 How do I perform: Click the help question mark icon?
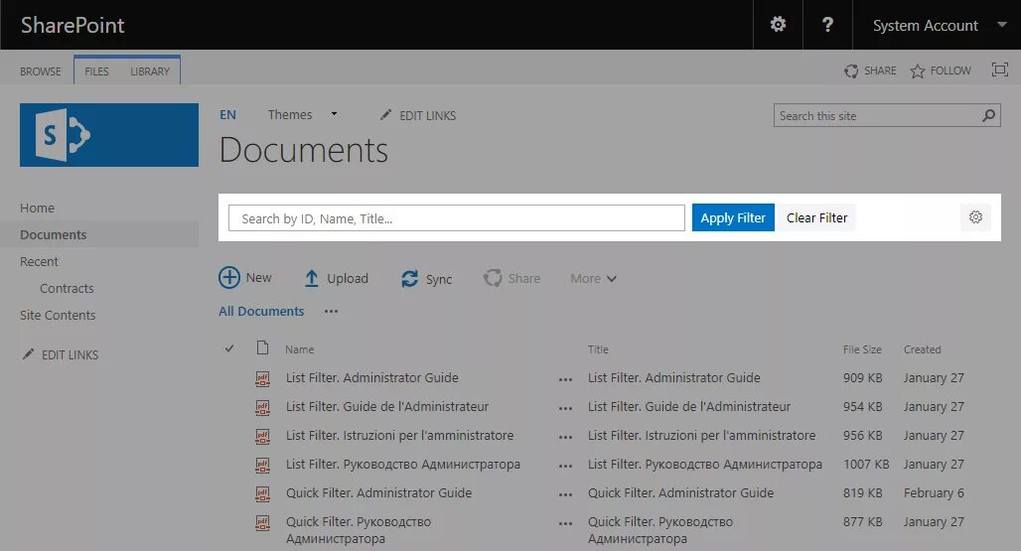click(827, 25)
